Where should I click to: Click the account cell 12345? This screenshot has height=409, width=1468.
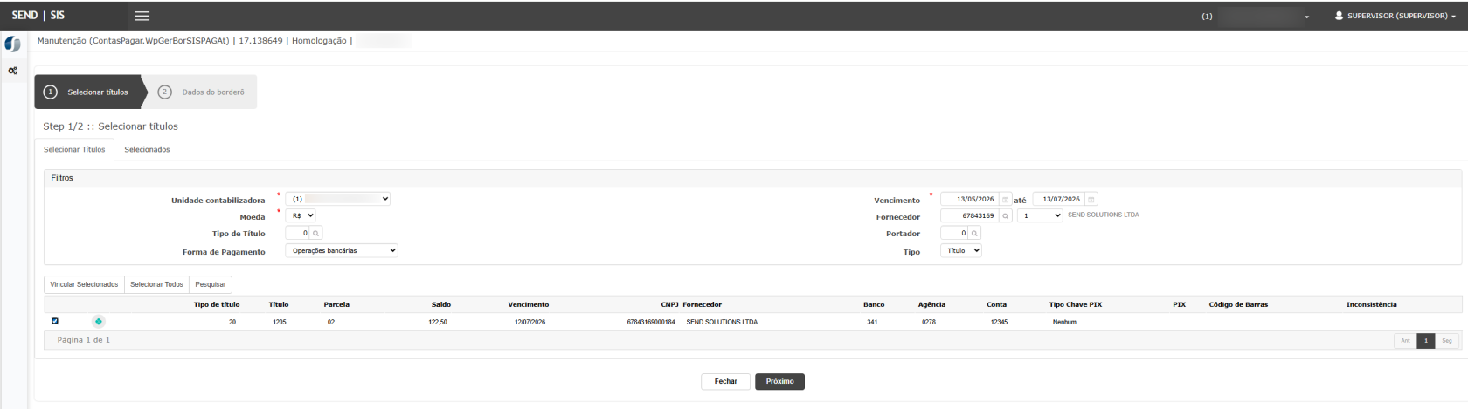[x=1000, y=322]
